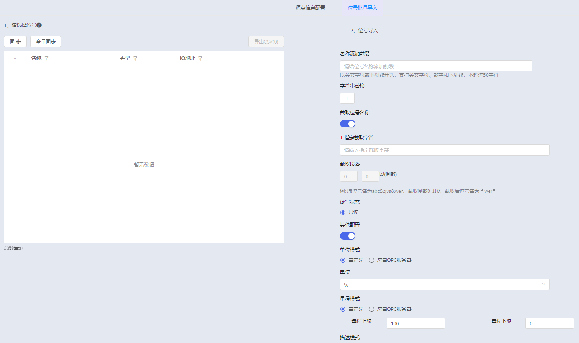Screen dimensions: 579x343
Task: Open the 类型 column filter icon
Action: click(135, 58)
